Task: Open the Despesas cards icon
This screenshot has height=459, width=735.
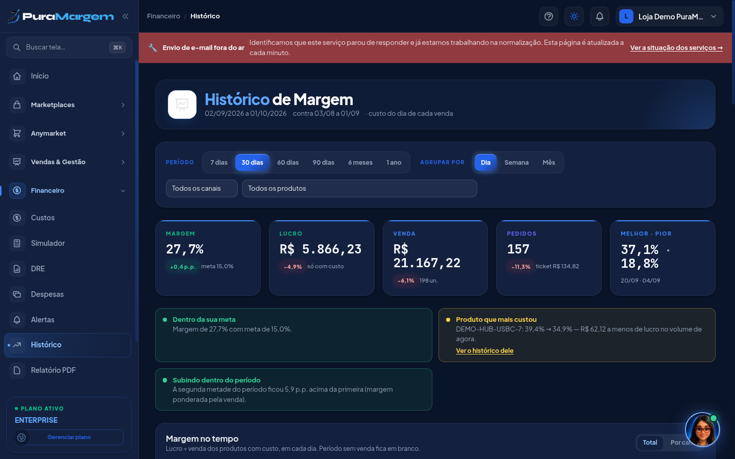Action: [x=17, y=294]
